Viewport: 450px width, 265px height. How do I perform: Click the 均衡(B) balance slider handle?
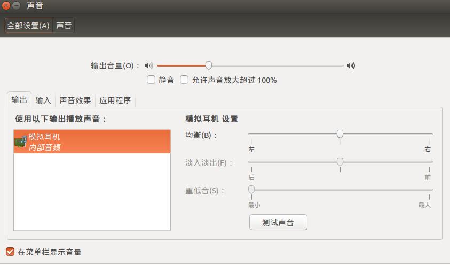click(x=340, y=134)
